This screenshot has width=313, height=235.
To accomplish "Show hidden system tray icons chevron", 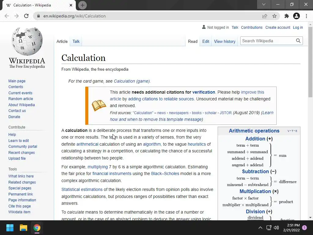I will pyautogui.click(x=260, y=228).
